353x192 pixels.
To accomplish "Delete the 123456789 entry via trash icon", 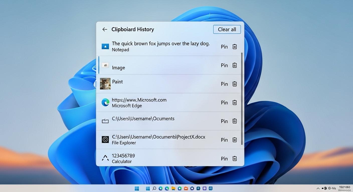I will pyautogui.click(x=234, y=158).
